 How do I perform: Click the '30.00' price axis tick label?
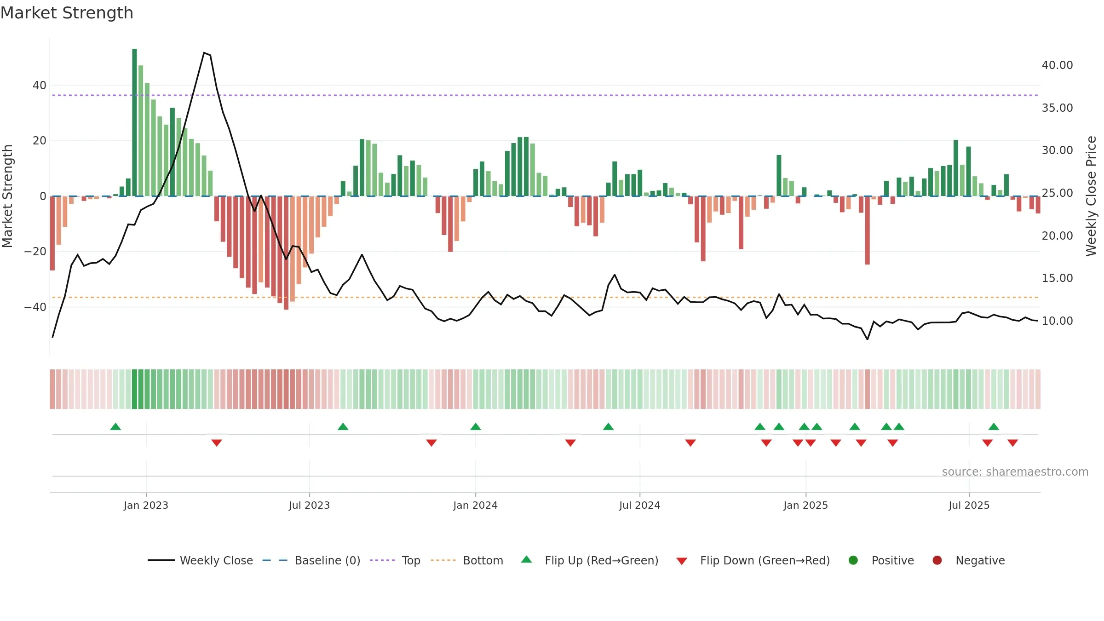[x=1057, y=150]
